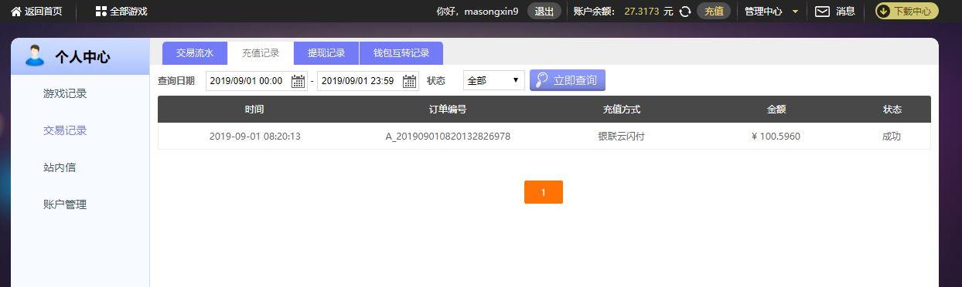Go to page 1 in pagination
This screenshot has width=962, height=287.
(x=544, y=192)
